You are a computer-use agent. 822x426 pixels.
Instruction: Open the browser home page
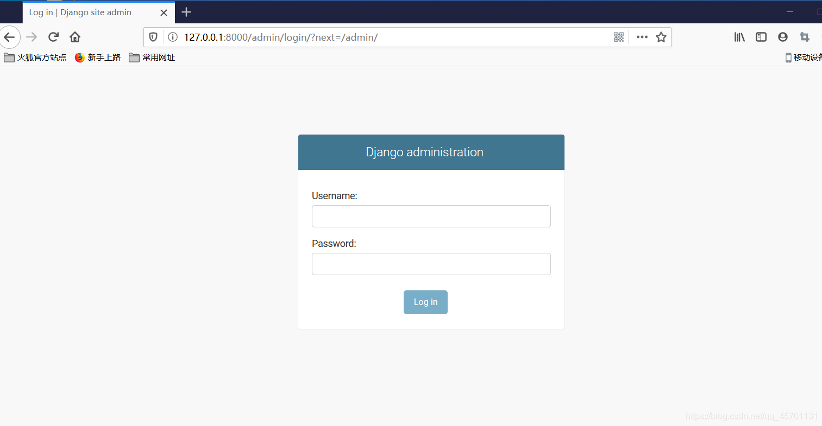pyautogui.click(x=75, y=37)
